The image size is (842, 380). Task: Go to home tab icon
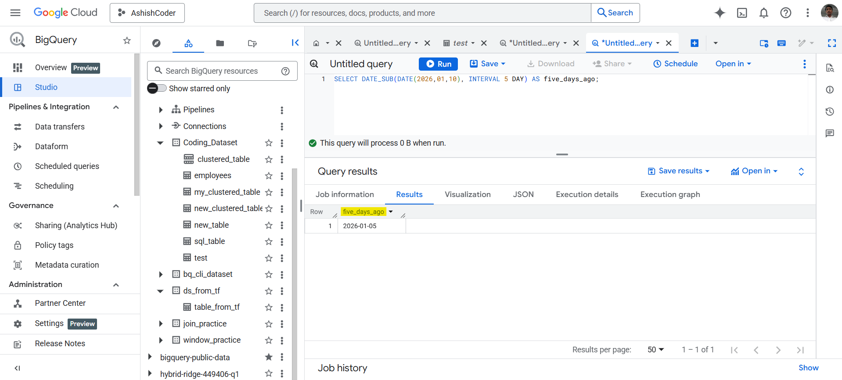click(316, 43)
